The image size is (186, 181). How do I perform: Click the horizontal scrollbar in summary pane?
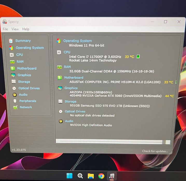[x=113, y=142]
